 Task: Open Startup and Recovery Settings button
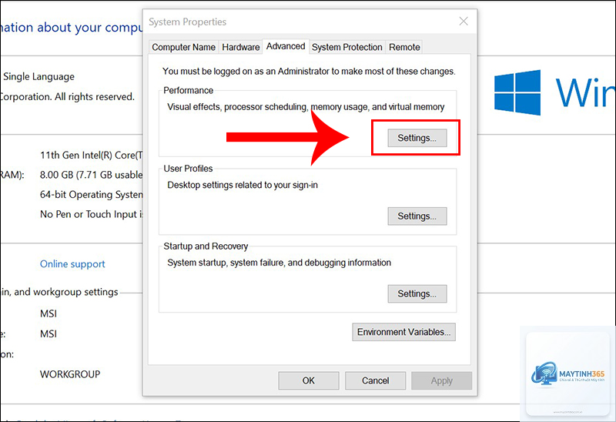pos(417,294)
